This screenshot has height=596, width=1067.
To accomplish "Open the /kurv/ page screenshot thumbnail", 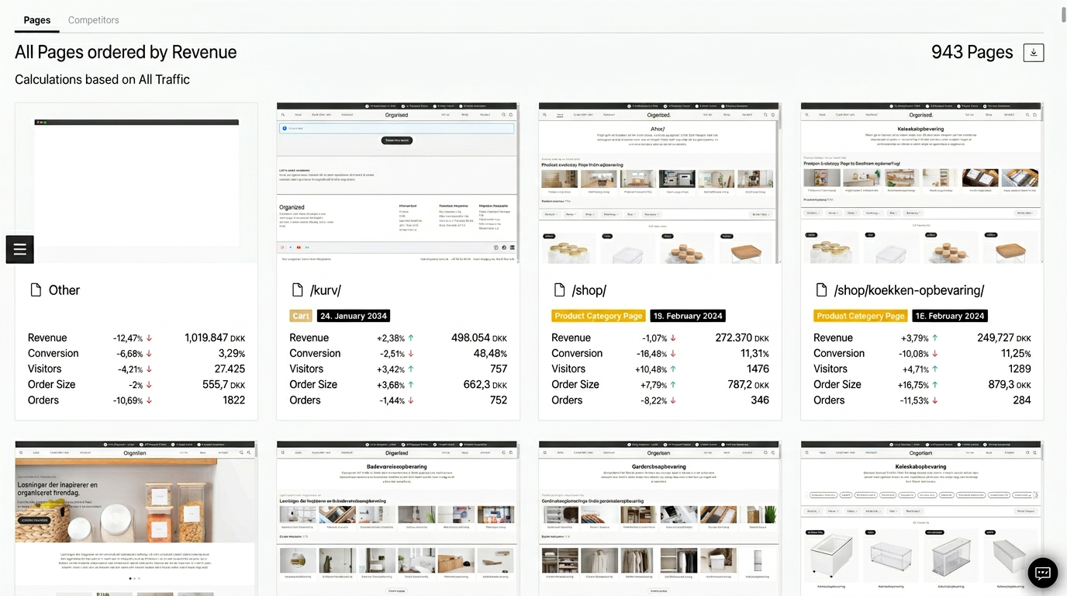I will pyautogui.click(x=398, y=183).
